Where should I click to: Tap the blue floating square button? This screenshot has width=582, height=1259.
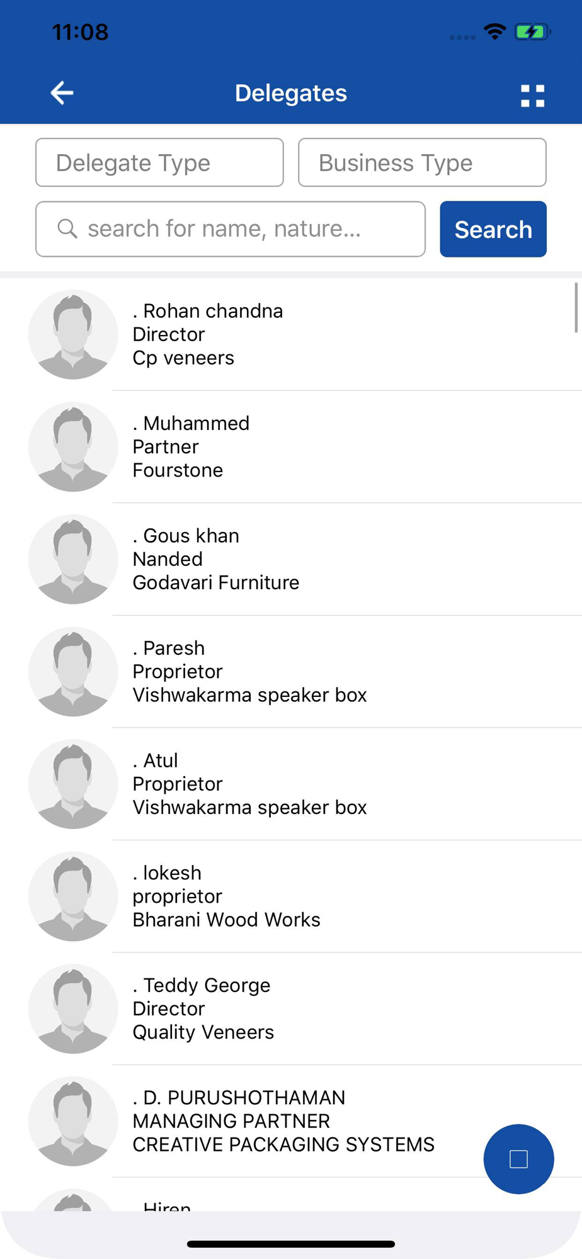[518, 1159]
